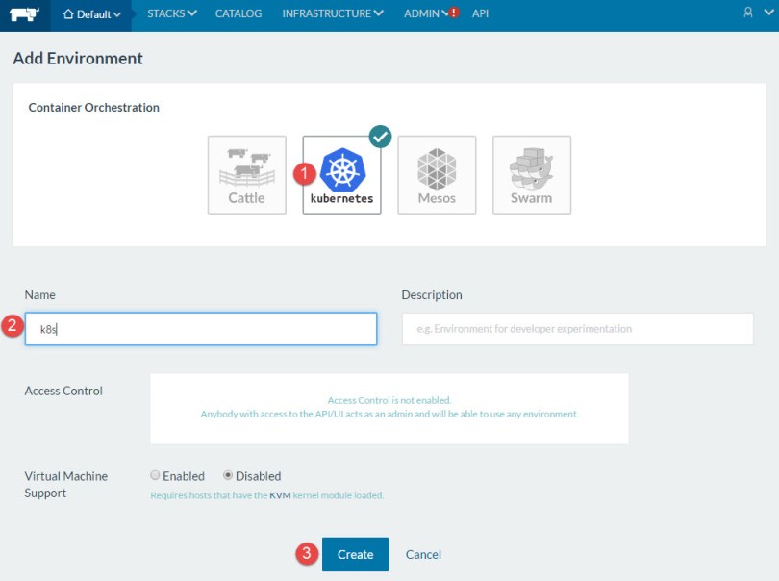Click the red Admin alert icon

pos(454,13)
